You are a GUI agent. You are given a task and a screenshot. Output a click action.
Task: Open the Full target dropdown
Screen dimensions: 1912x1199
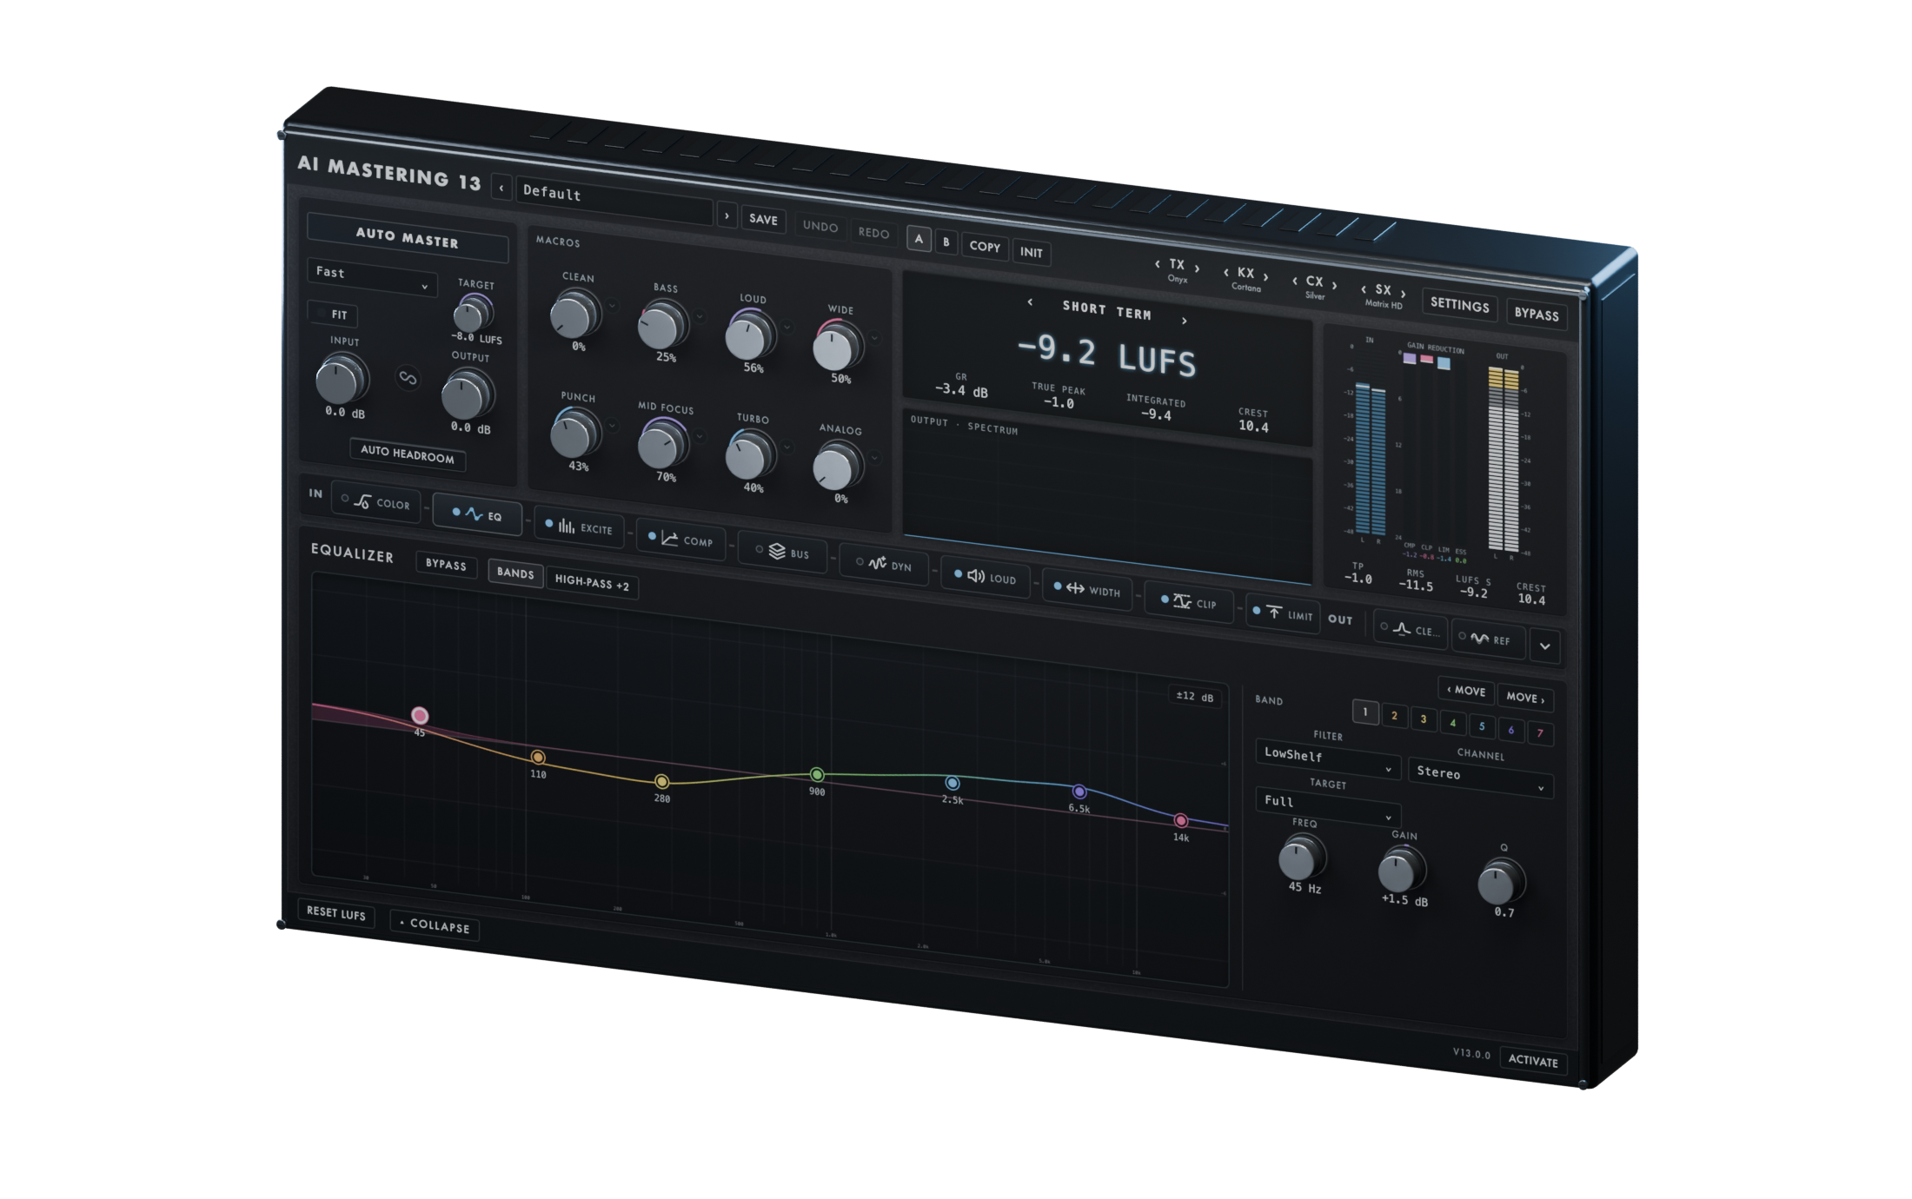[1327, 805]
